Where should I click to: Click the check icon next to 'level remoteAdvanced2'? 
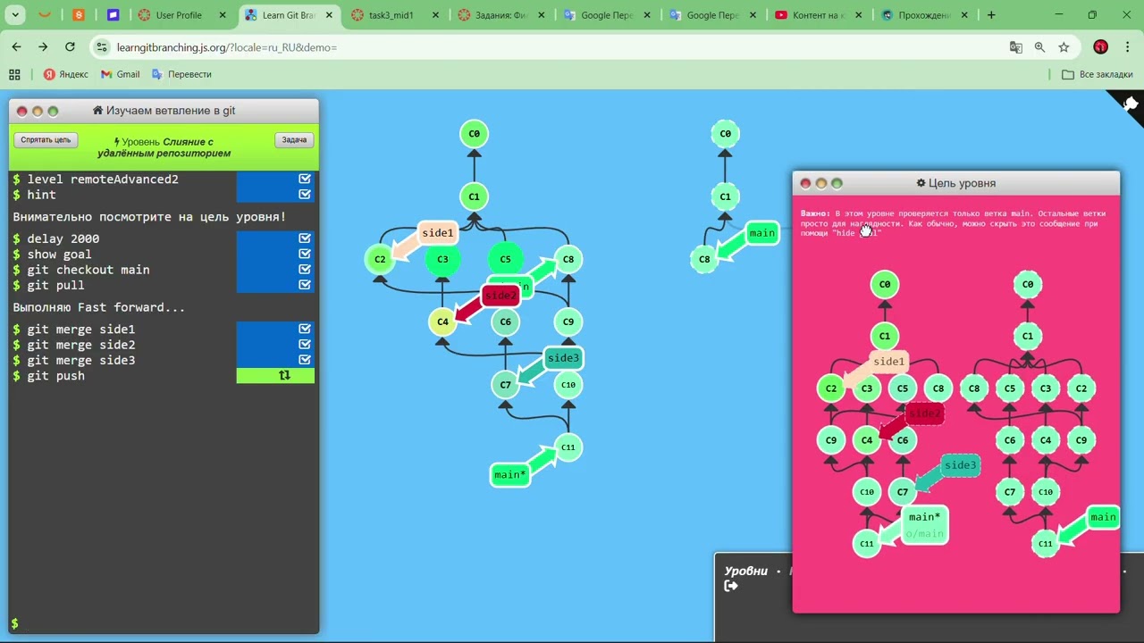pos(305,180)
